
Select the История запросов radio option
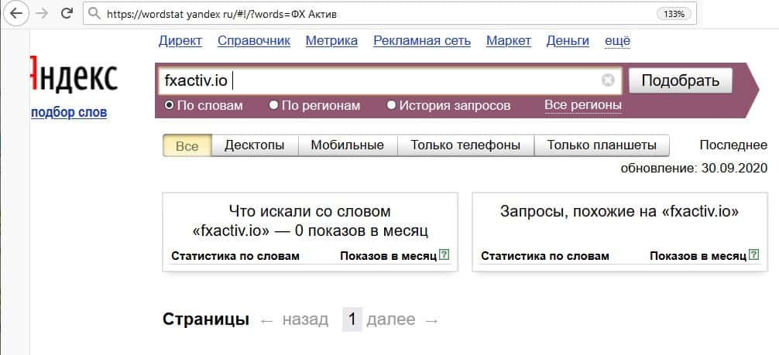[x=448, y=105]
